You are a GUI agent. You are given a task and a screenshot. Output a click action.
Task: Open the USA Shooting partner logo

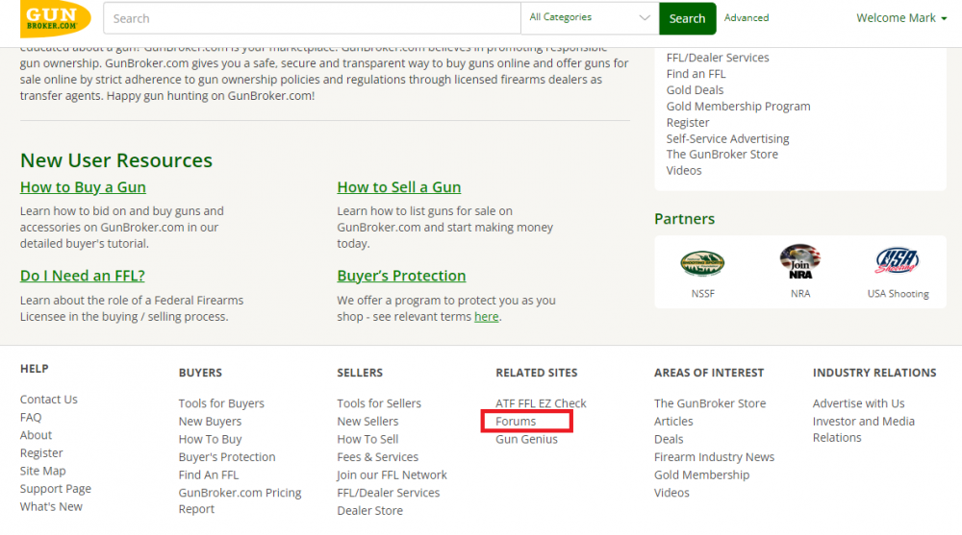click(897, 261)
